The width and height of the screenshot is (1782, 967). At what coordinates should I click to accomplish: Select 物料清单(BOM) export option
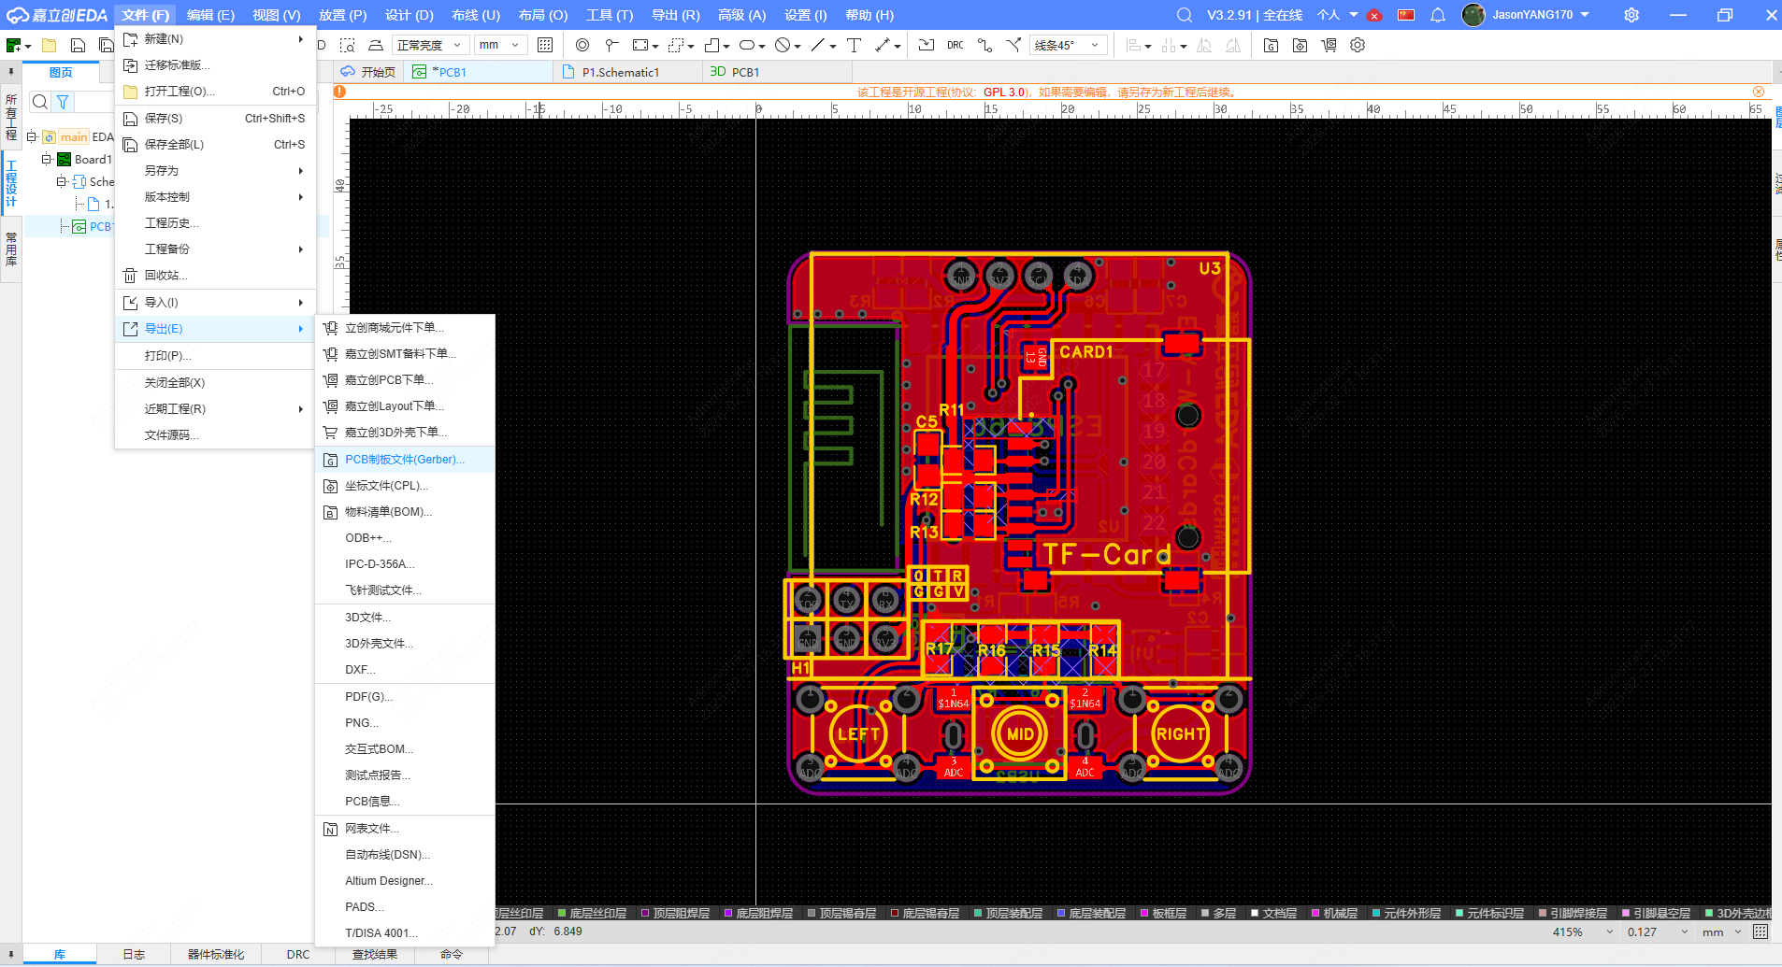(x=388, y=512)
